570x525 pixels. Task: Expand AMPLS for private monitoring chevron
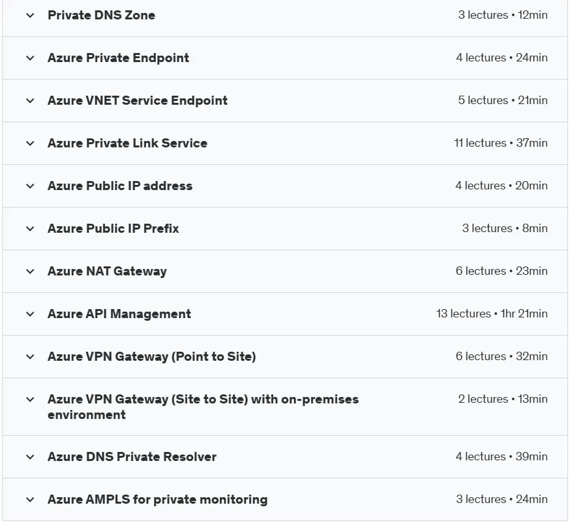tap(30, 500)
